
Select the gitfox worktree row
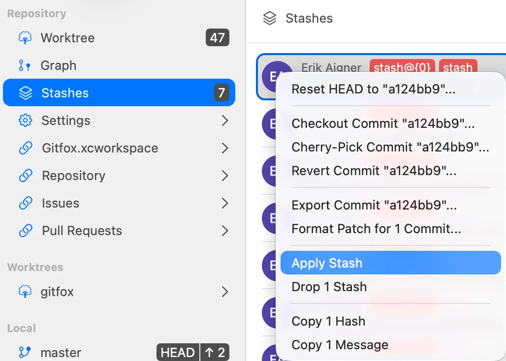point(119,292)
